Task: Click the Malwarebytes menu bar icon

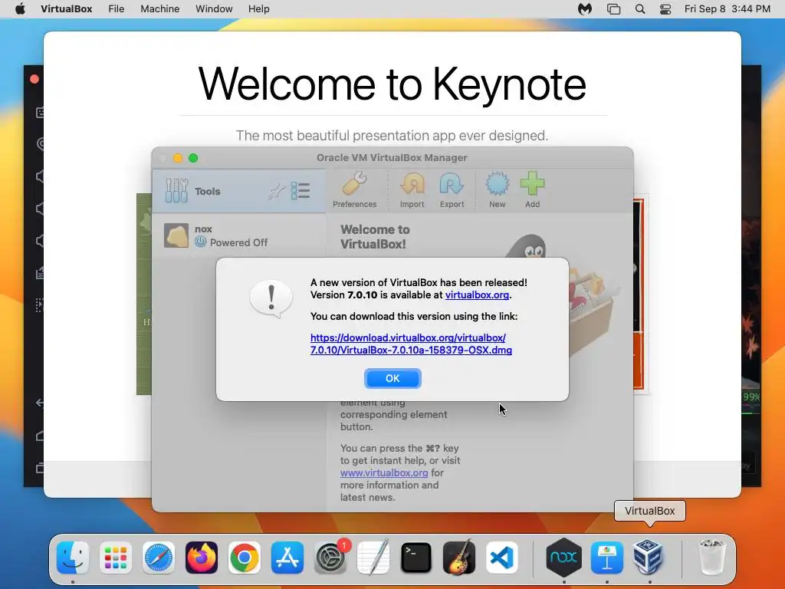Action: [x=585, y=9]
